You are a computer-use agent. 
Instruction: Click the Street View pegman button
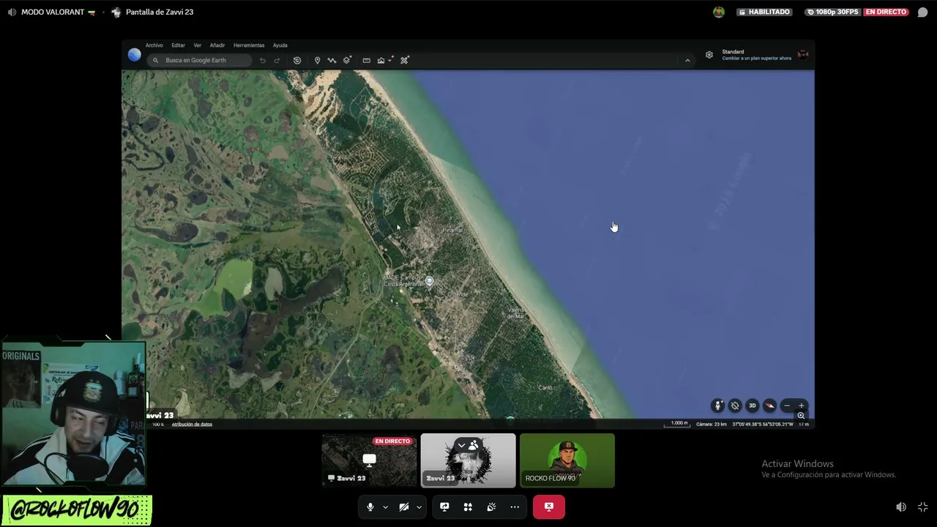coord(717,405)
